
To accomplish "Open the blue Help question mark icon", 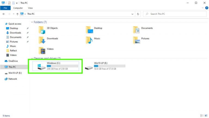I will [x=207, y=8].
